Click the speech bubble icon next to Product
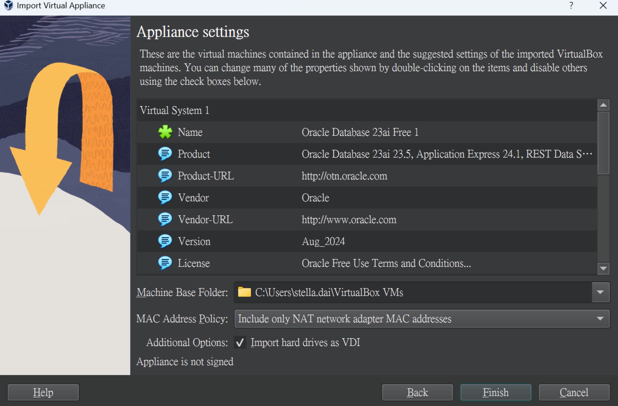Image resolution: width=618 pixels, height=406 pixels. point(165,154)
